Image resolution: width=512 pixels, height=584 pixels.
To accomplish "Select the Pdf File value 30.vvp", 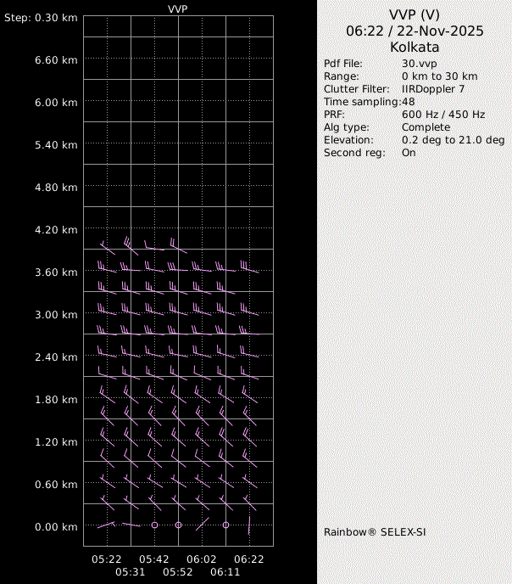I will point(419,64).
